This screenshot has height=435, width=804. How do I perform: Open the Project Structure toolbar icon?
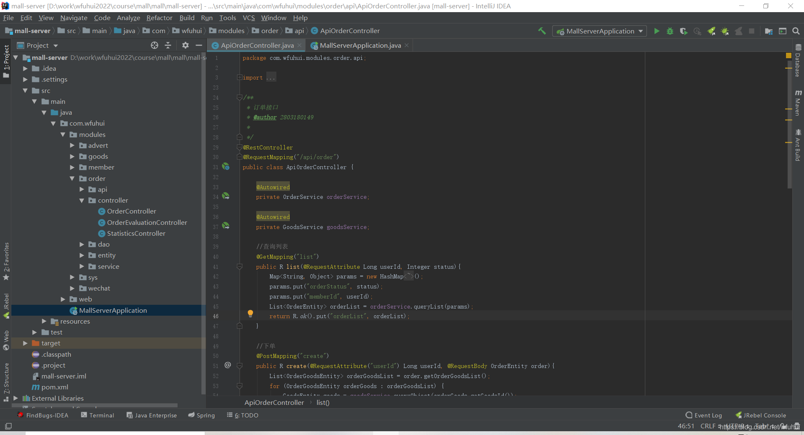[x=769, y=31]
